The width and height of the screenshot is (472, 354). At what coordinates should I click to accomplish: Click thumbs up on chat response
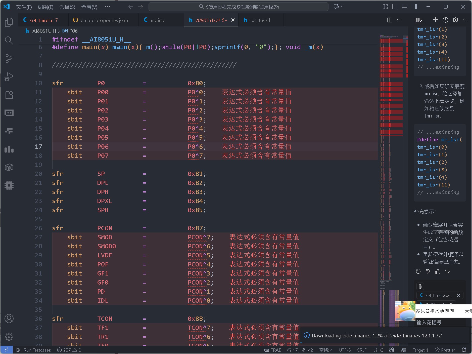[x=438, y=271]
